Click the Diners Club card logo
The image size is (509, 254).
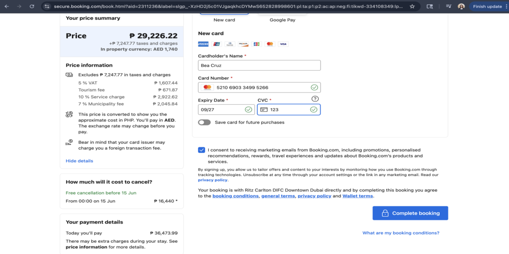[230, 44]
